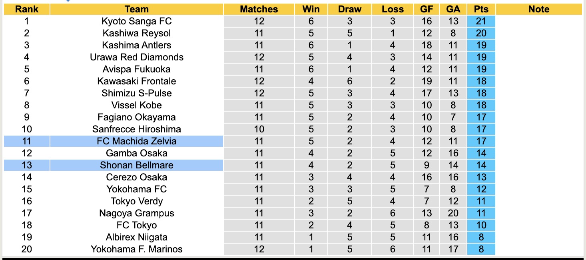
Task: Open the Vissel Kobe team link
Action: pos(136,105)
